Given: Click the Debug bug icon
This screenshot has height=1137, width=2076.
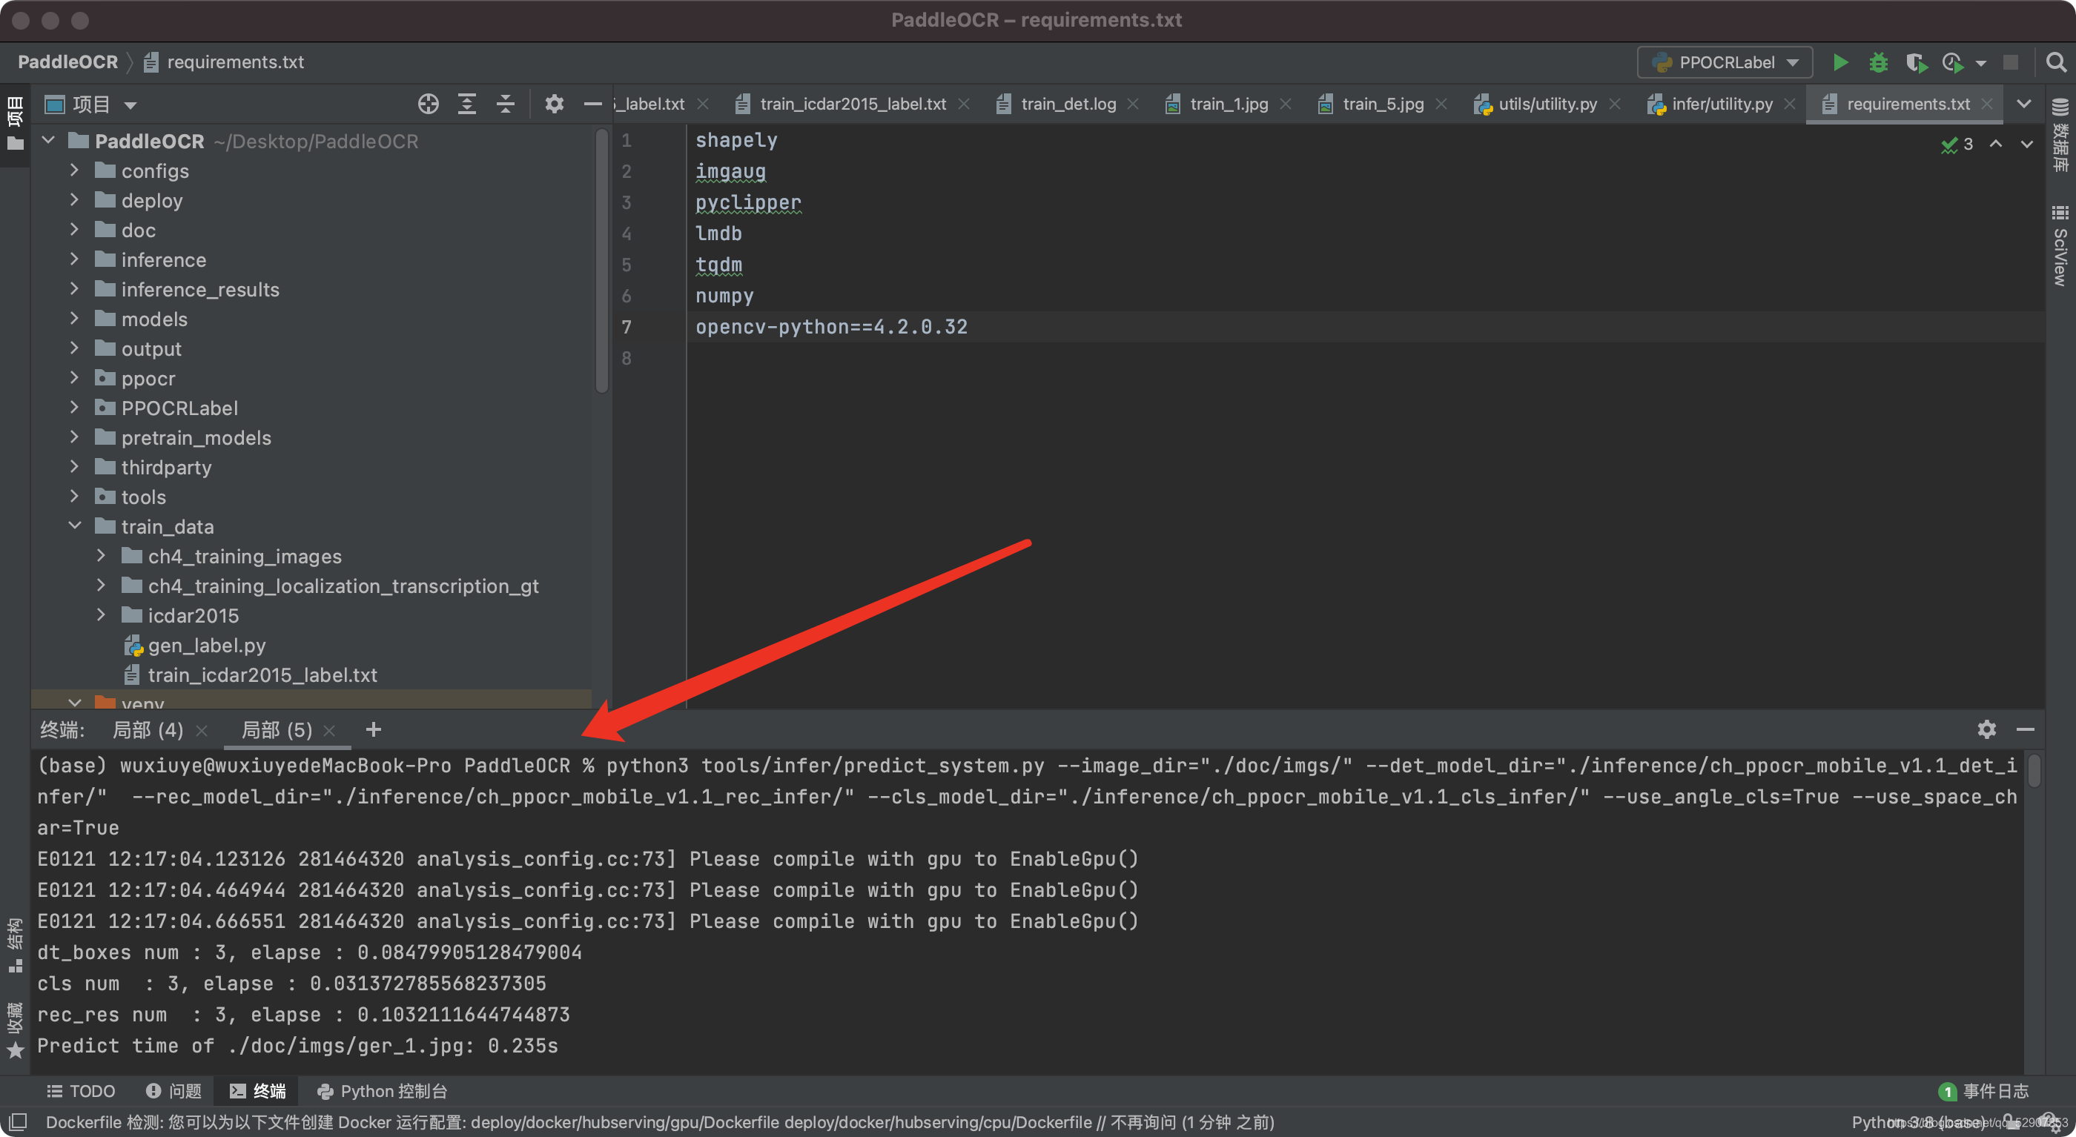Looking at the screenshot, I should (1878, 62).
